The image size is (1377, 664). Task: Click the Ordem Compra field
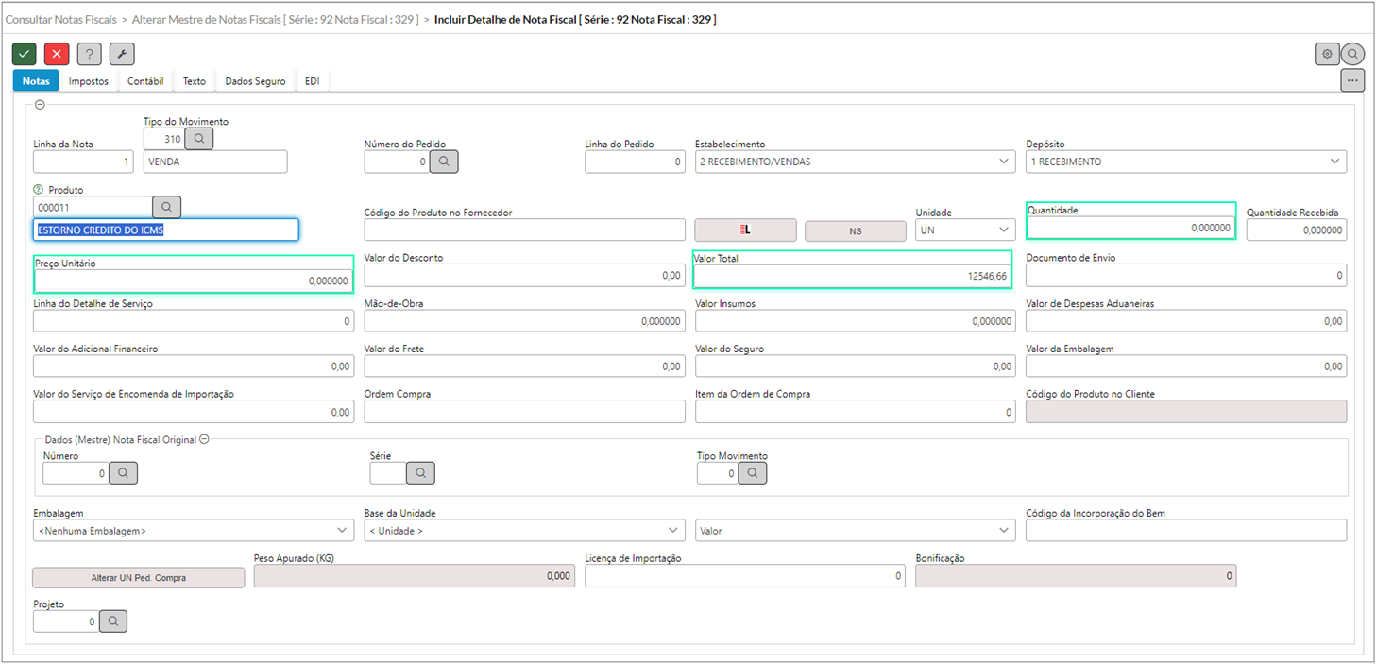(x=524, y=411)
